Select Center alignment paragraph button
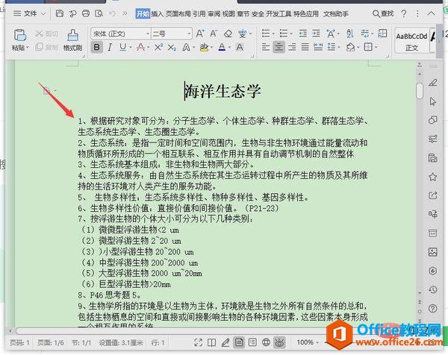Viewport: 448px width, 355px height. (x=279, y=47)
